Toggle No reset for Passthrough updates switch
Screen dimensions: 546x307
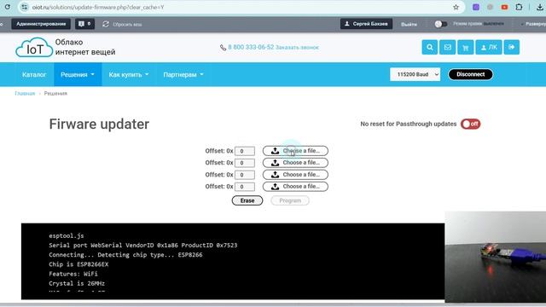[470, 124]
